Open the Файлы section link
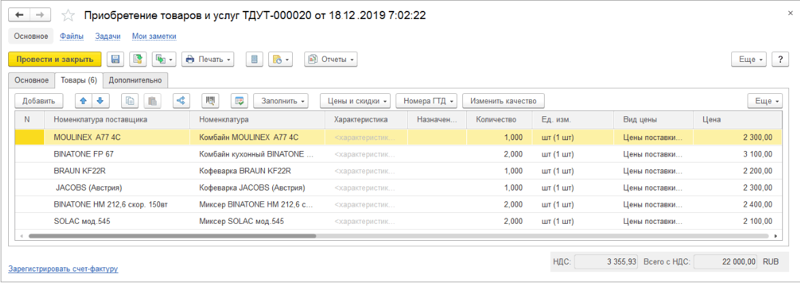Screen dimensions: 800x285 click(x=72, y=37)
